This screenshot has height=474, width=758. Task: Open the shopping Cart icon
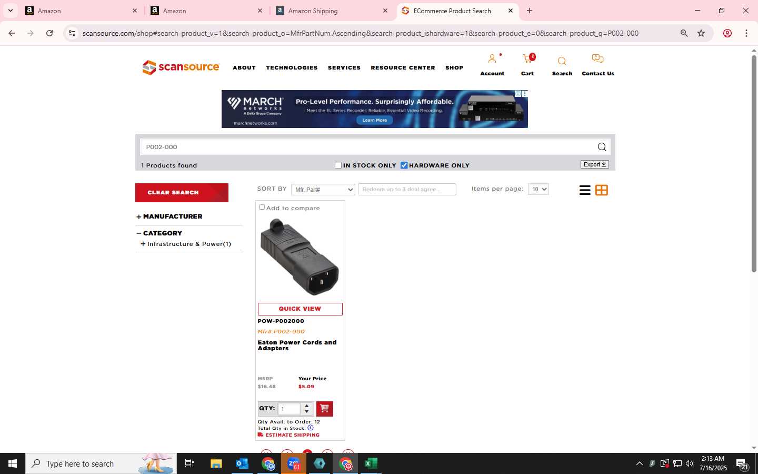pyautogui.click(x=527, y=58)
